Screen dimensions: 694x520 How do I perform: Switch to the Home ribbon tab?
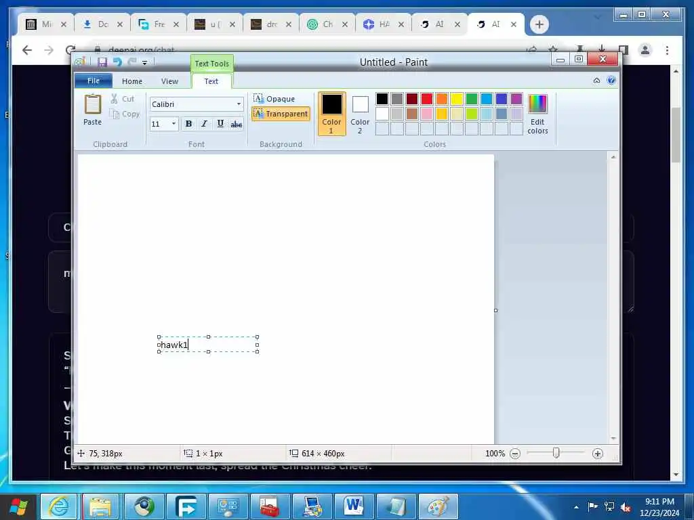[x=132, y=81]
